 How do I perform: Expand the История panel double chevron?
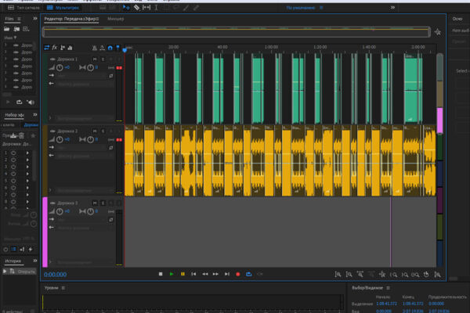click(x=35, y=261)
